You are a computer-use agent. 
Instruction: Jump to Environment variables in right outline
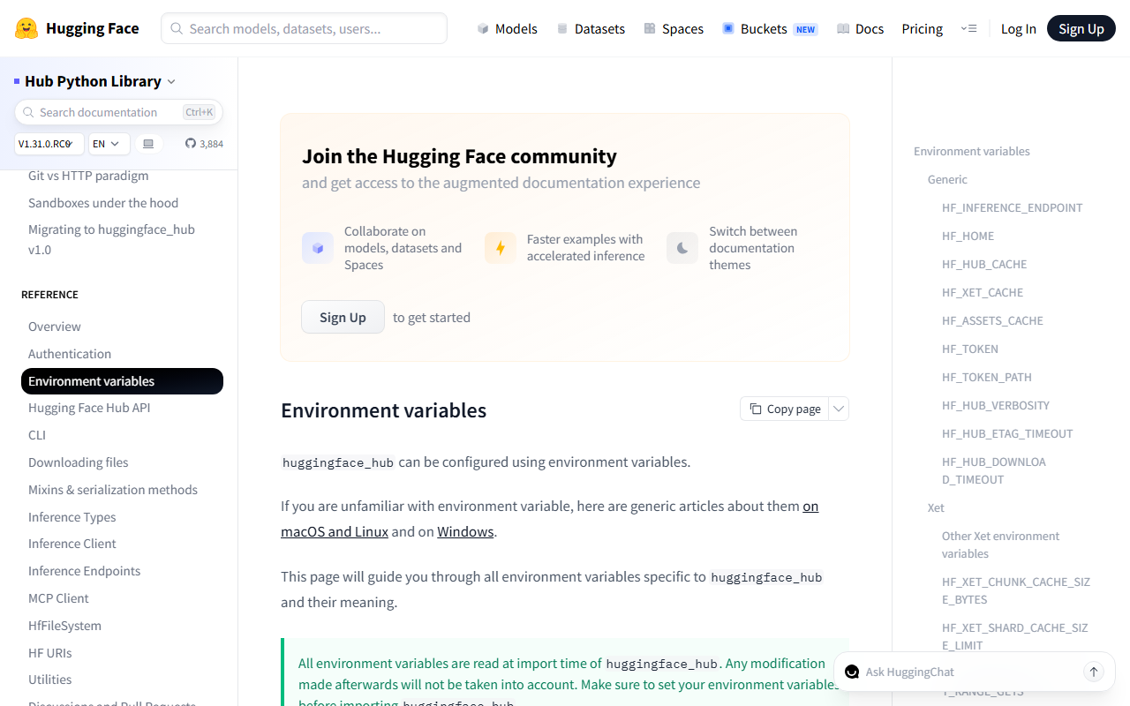pyautogui.click(x=972, y=151)
